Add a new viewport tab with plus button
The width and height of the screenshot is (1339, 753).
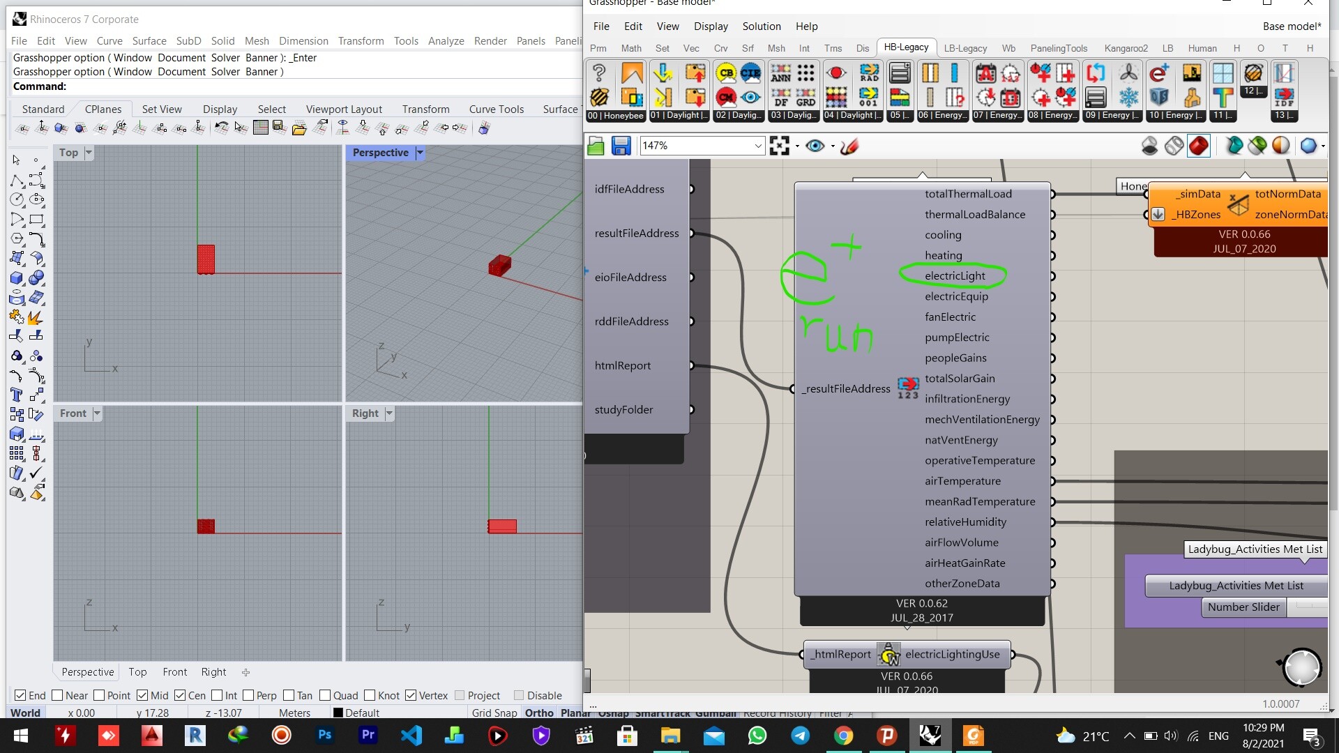coord(245,672)
